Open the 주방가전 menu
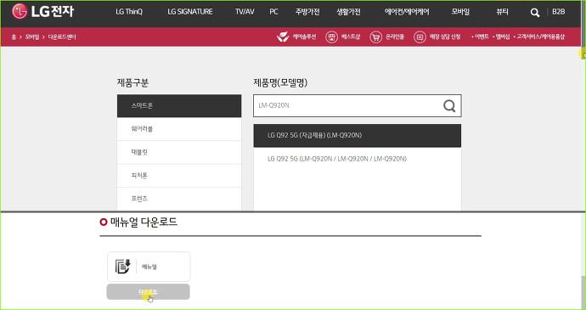This screenshot has width=586, height=310. click(x=307, y=12)
